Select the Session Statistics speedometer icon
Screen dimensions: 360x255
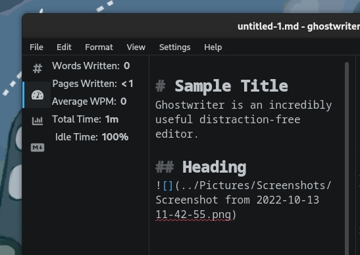[38, 95]
